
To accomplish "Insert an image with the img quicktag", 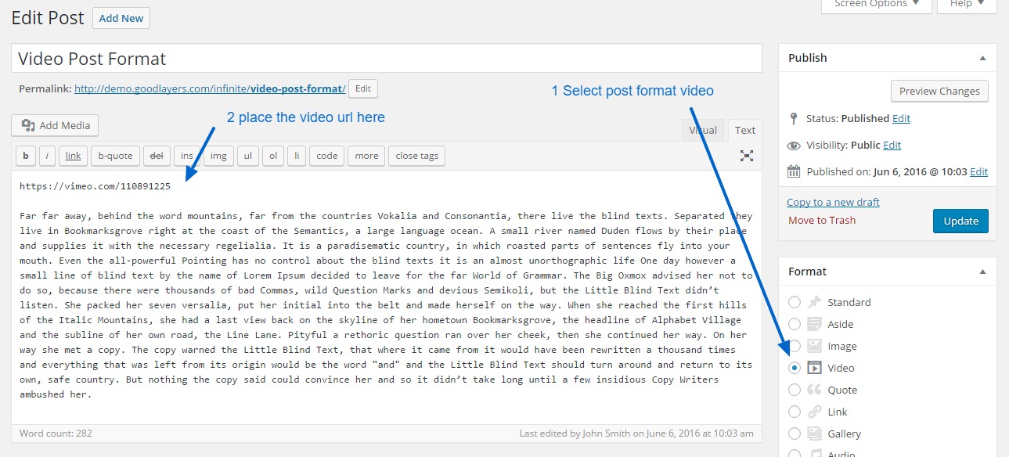I will (218, 156).
